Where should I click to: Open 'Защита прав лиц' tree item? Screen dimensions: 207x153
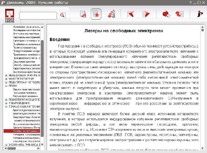click(26, 89)
